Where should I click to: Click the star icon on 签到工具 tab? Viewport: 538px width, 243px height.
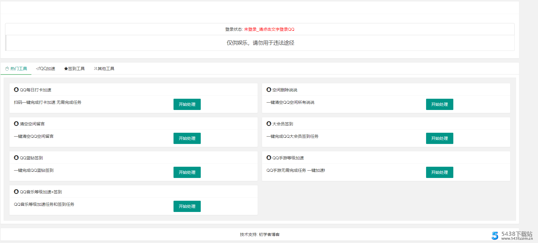[66, 69]
